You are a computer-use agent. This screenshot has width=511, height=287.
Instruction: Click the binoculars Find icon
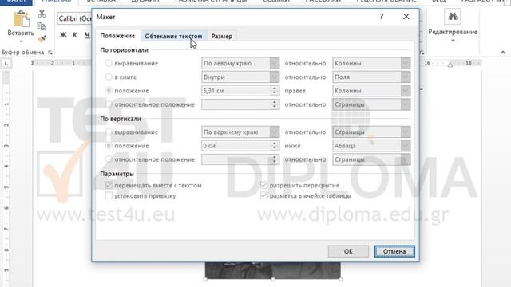[x=453, y=16]
